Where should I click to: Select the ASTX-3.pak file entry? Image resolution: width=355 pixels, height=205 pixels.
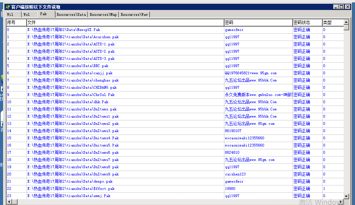tap(71, 59)
